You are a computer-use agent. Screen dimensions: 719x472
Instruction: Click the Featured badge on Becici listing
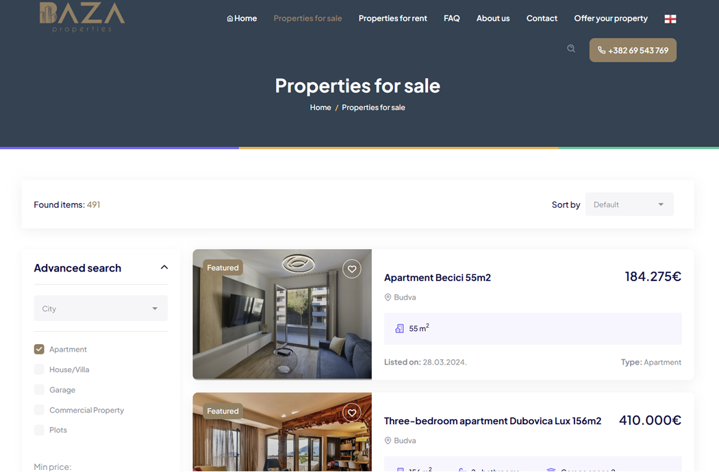pos(223,267)
